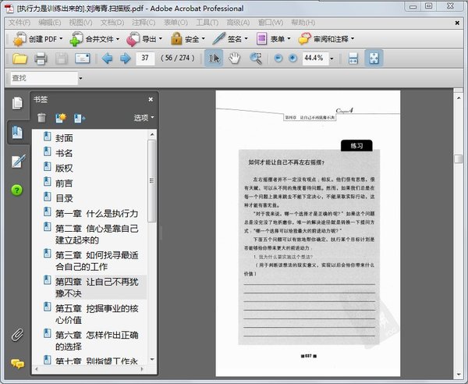This screenshot has height=384, width=468.
Task: Click the Print icon in toolbar
Action: point(41,59)
